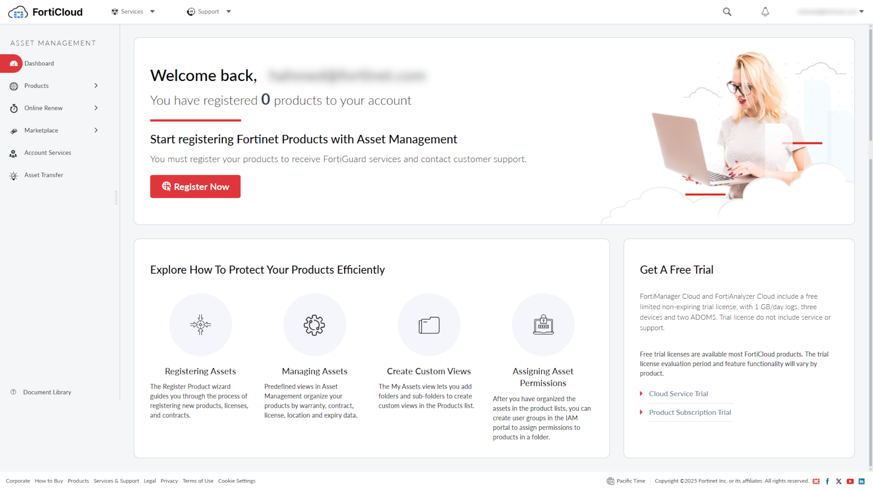Expand the Cloud Service Trial arrow

[641, 394]
